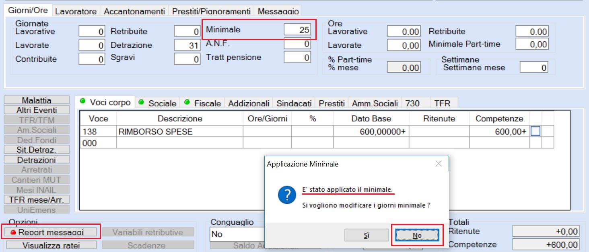Click Totali Competenze value +600,00
The height and width of the screenshot is (252, 589).
[x=546, y=244]
